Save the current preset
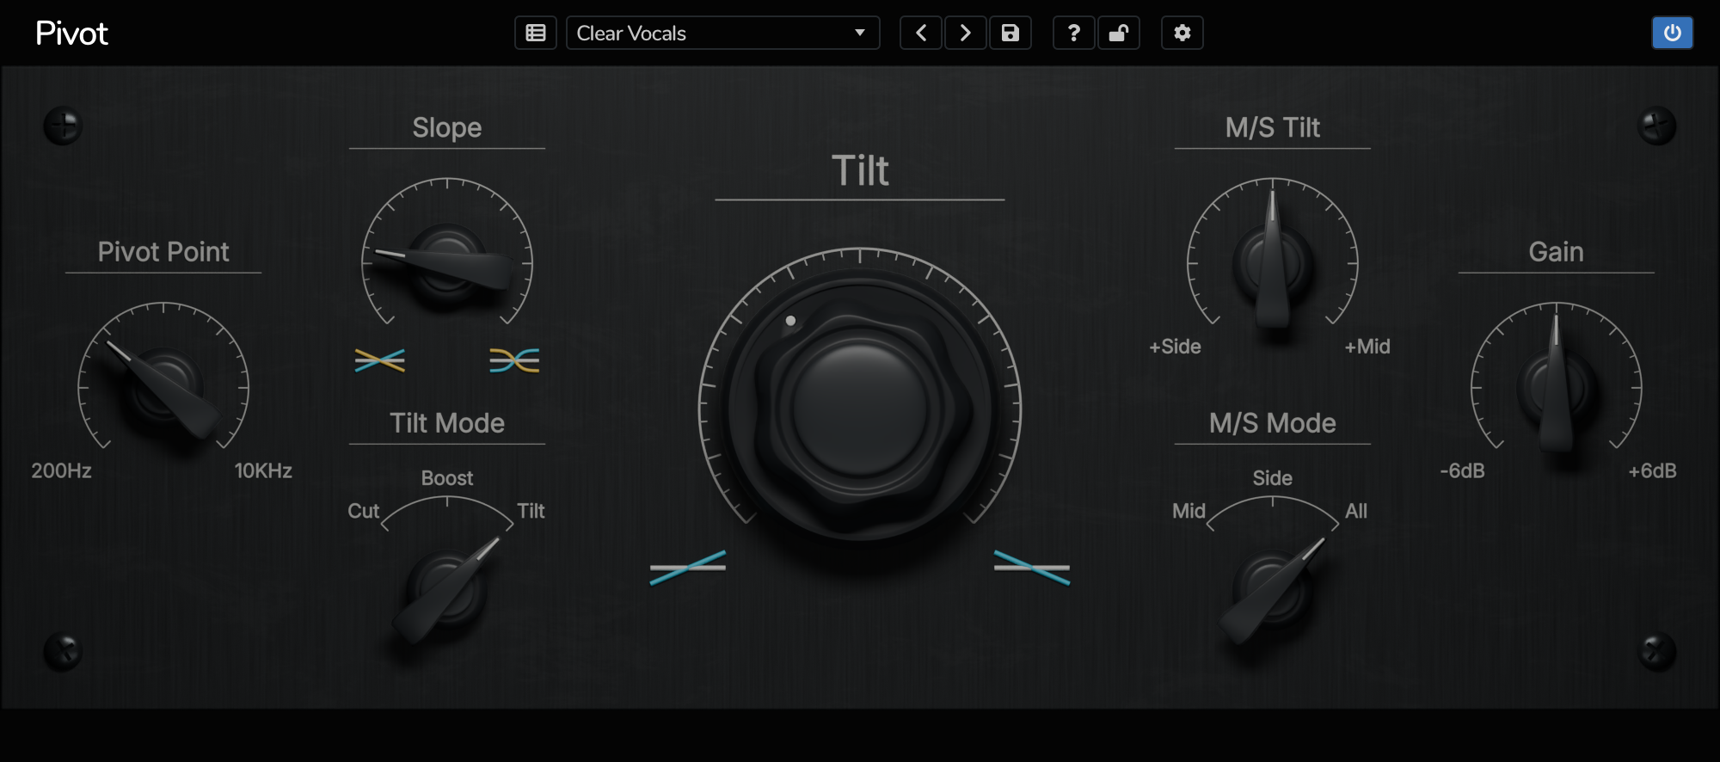The image size is (1720, 762). click(1010, 33)
